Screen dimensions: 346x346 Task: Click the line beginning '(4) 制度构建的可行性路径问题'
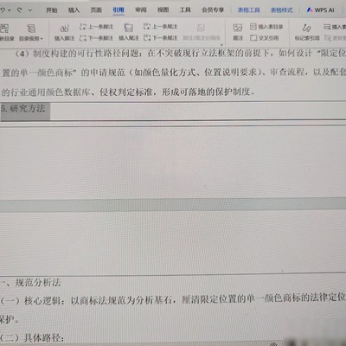click(x=180, y=54)
